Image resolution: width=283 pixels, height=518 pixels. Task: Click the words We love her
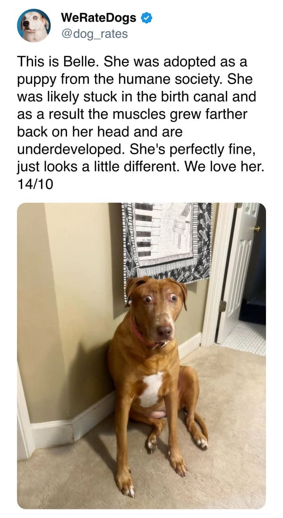click(x=224, y=167)
